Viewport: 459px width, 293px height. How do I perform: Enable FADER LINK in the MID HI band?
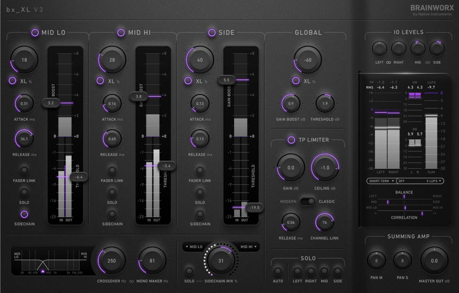[112, 170]
